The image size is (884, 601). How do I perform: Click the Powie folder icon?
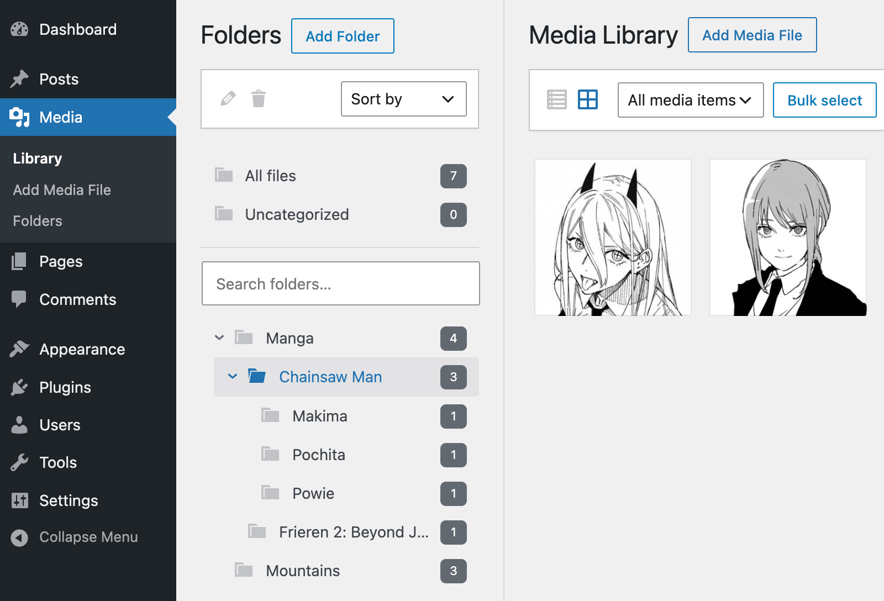[x=270, y=493]
